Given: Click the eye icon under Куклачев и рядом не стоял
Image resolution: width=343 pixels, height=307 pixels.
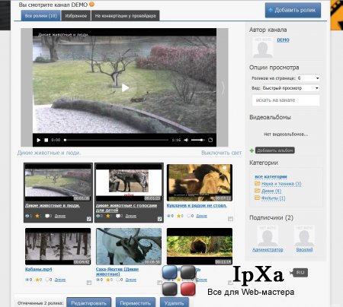Looking at the screenshot, I should point(168,216).
